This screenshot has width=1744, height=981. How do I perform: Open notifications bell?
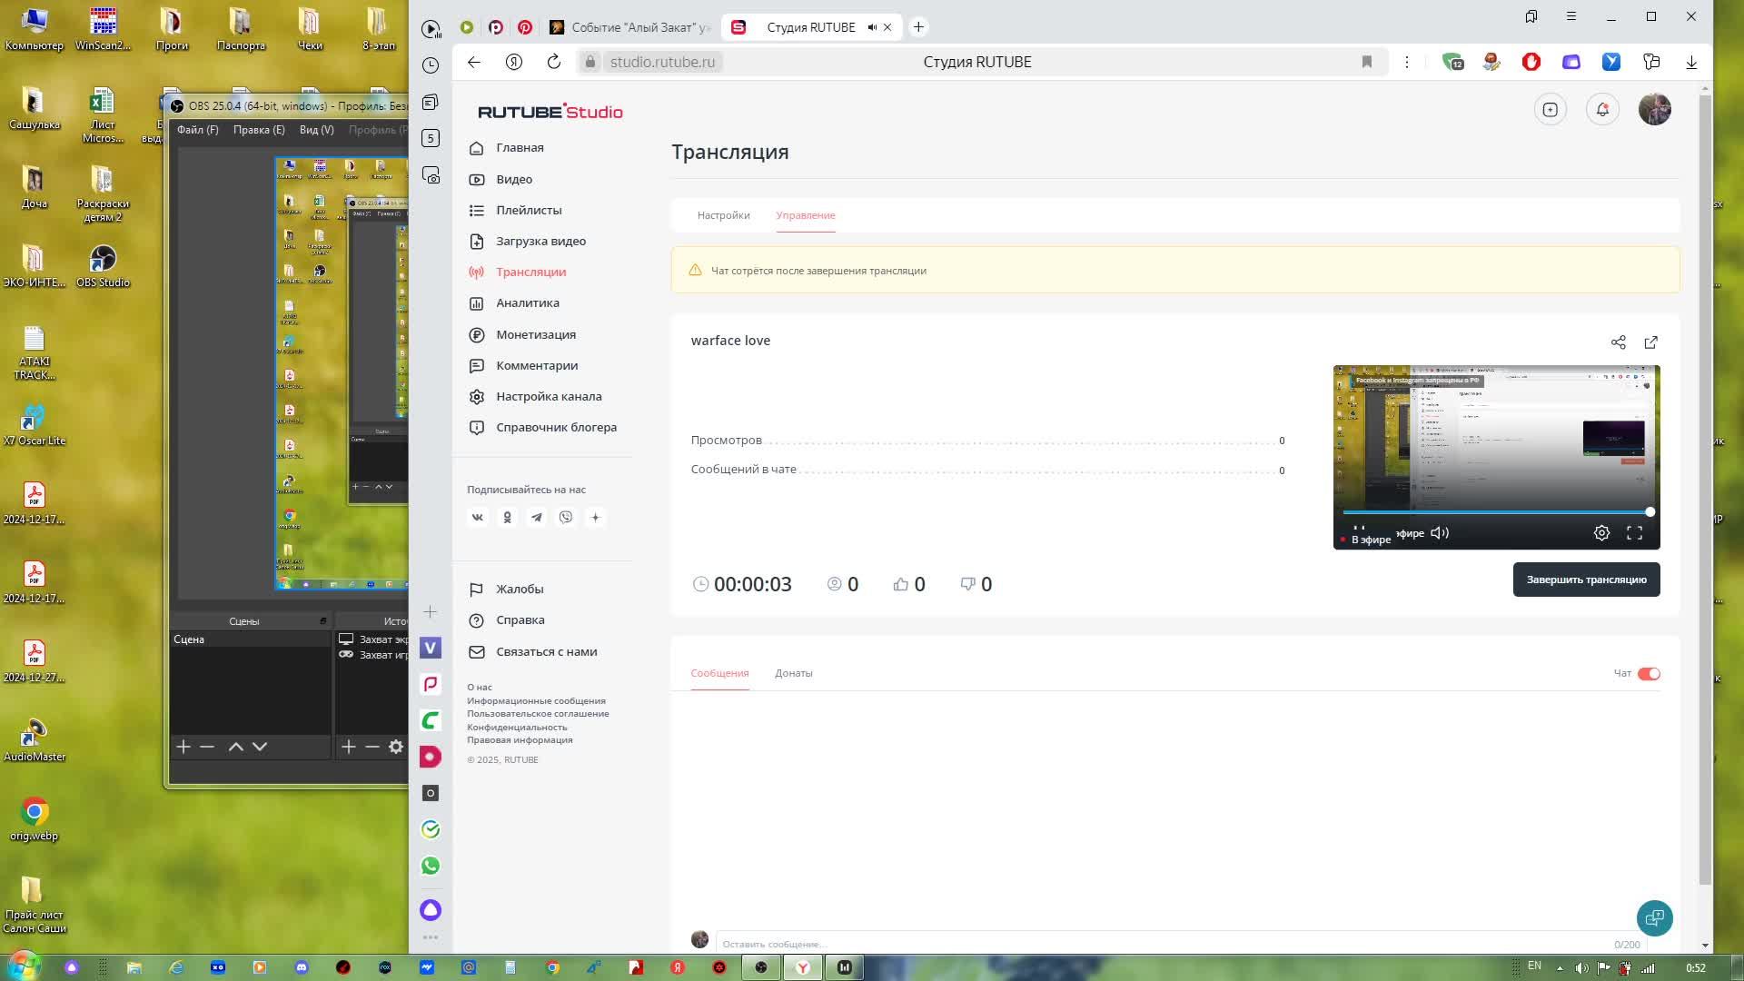(x=1602, y=110)
